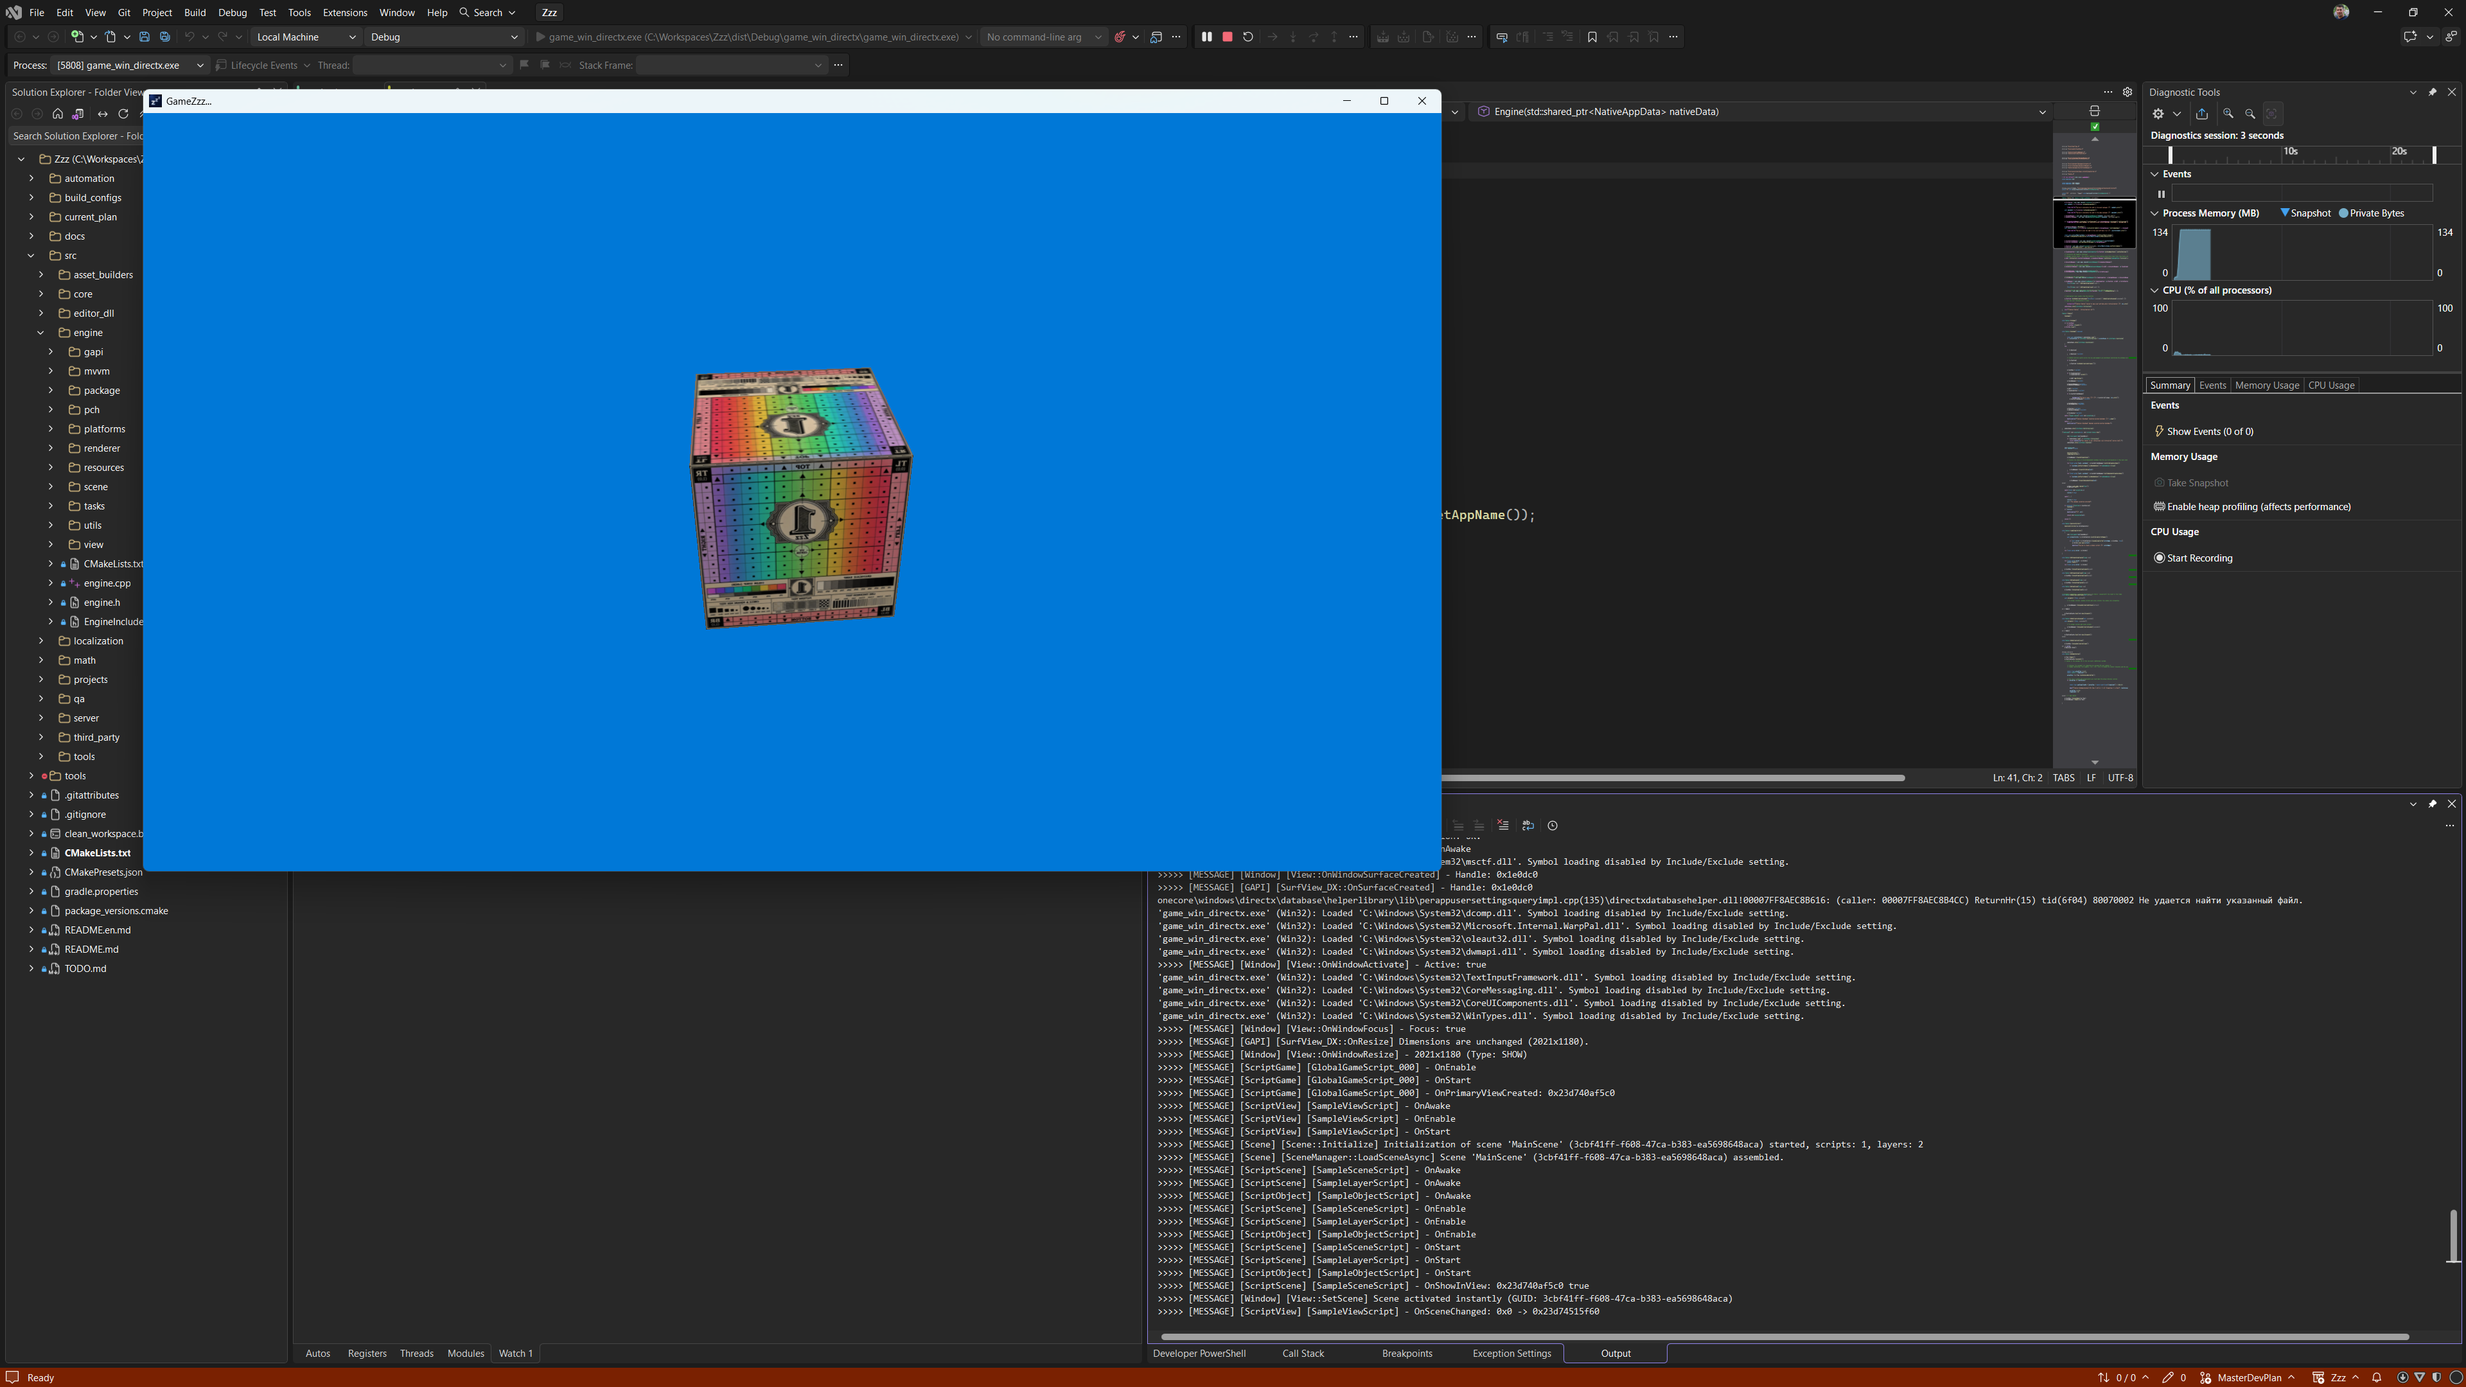The image size is (2466, 1387).
Task: Open the Breakpoints tab
Action: coord(1406,1354)
